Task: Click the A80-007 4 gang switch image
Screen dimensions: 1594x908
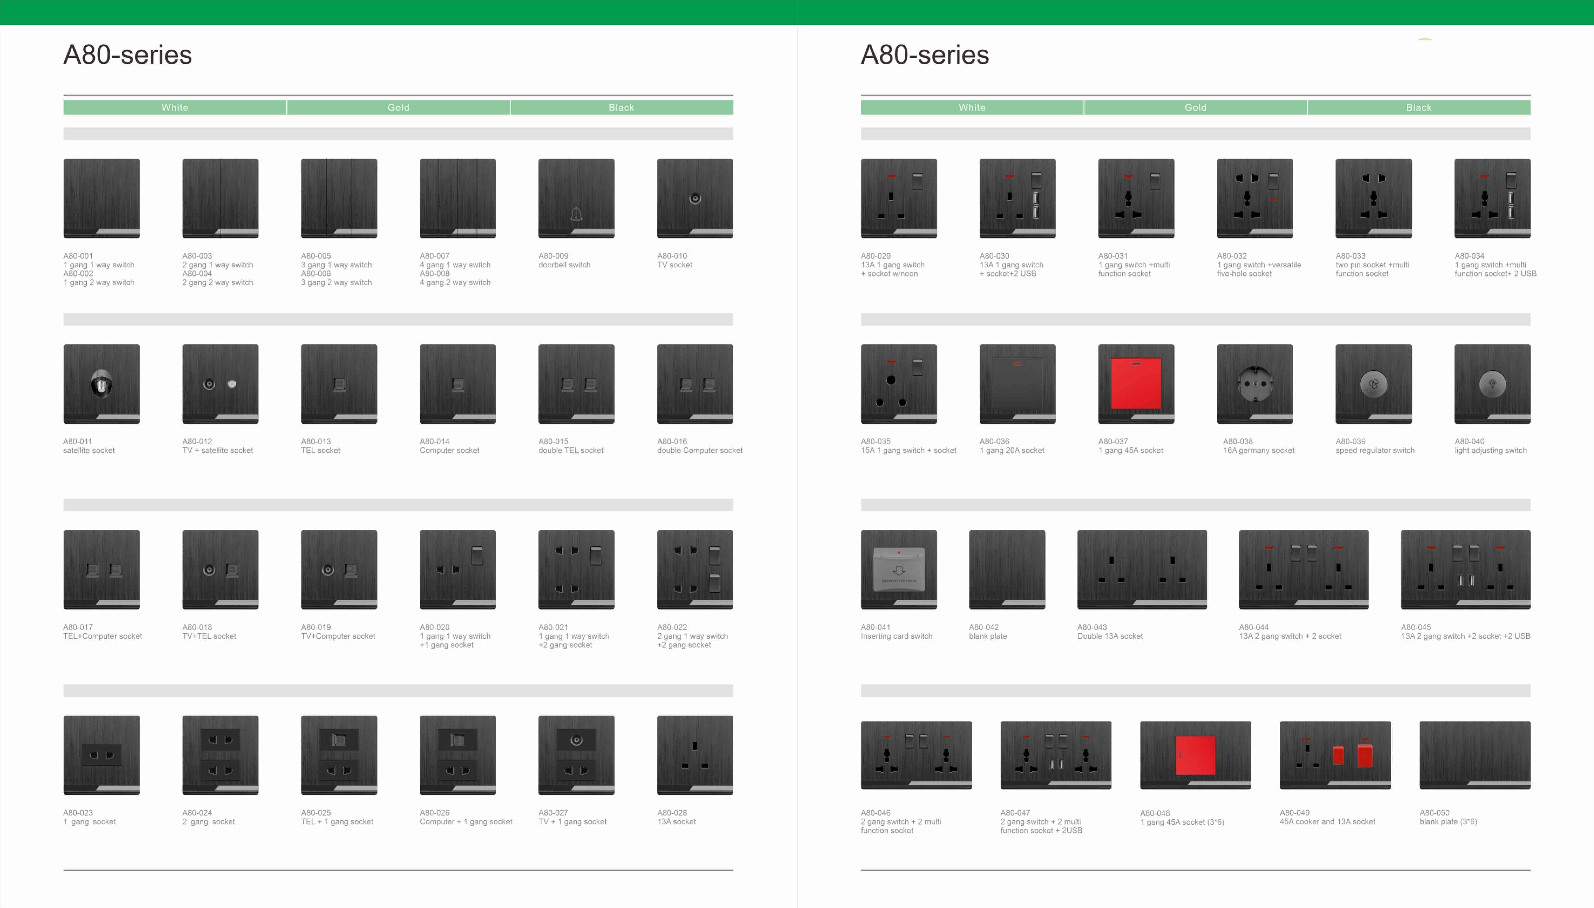Action: (x=457, y=198)
